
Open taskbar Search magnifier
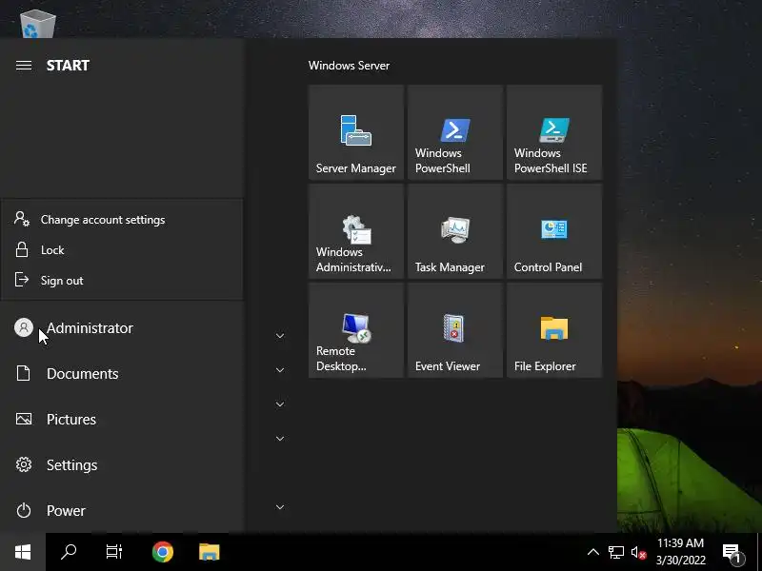pyautogui.click(x=69, y=552)
